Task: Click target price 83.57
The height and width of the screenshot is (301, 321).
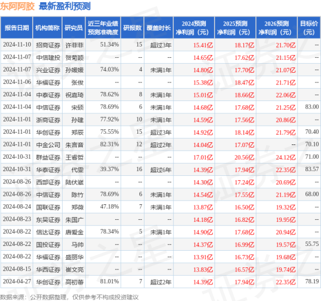Action: 312,169
